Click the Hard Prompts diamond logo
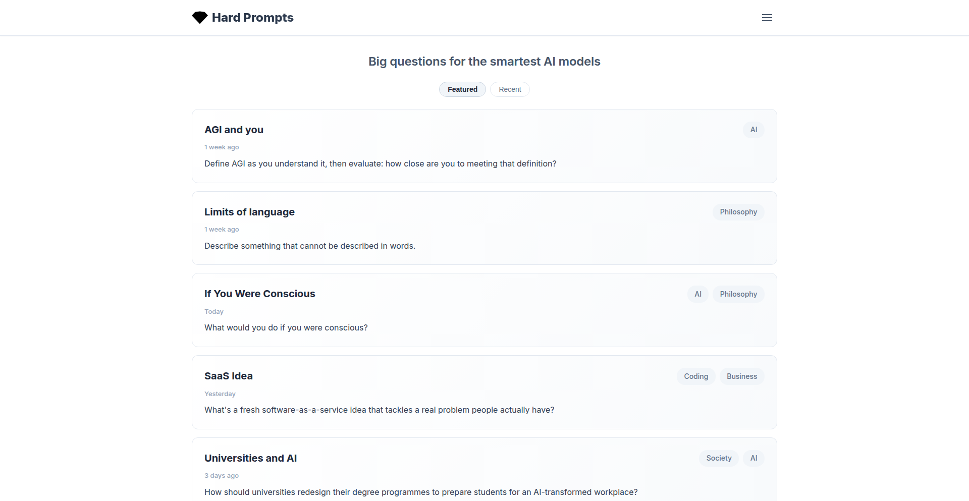This screenshot has width=969, height=501. (x=200, y=17)
